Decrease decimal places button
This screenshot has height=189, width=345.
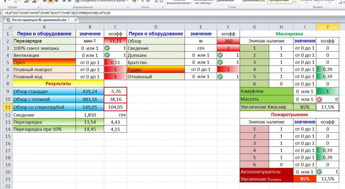161,1
